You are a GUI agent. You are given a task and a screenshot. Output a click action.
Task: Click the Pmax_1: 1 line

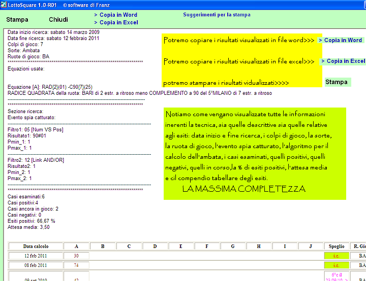[x=20, y=148]
